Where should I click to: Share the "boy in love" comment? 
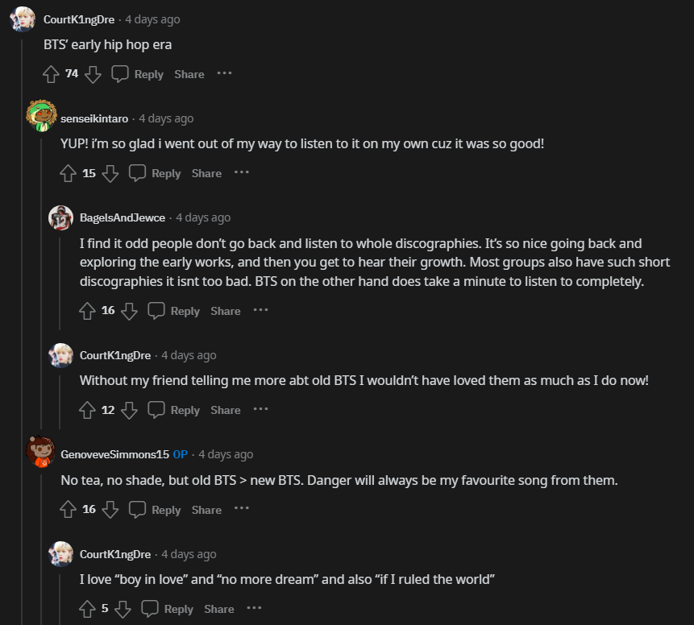tap(219, 609)
